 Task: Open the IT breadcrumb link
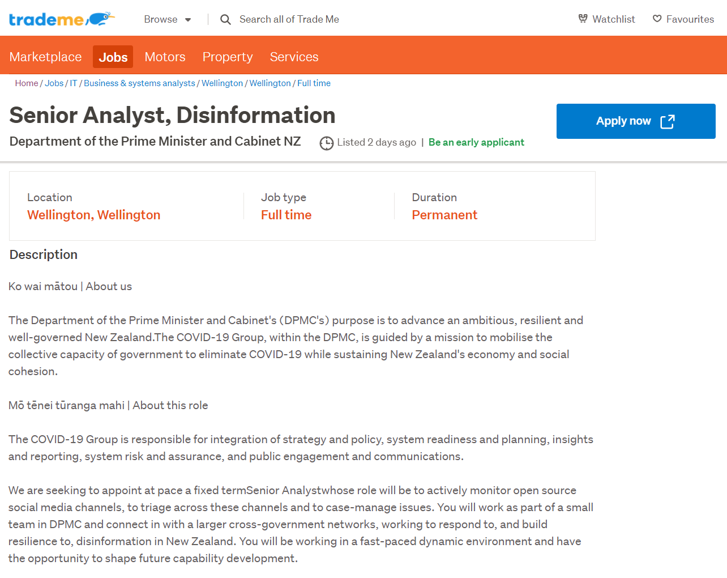pos(74,83)
